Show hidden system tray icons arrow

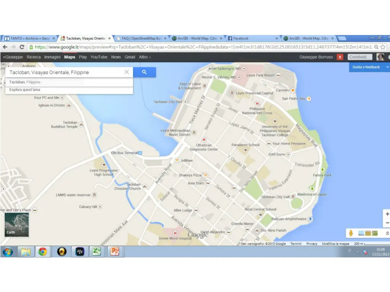click(x=358, y=252)
